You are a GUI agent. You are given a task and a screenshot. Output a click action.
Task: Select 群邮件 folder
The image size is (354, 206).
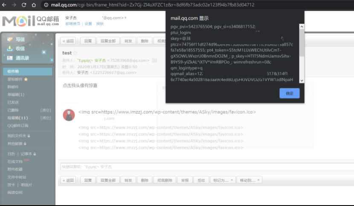click(13, 87)
